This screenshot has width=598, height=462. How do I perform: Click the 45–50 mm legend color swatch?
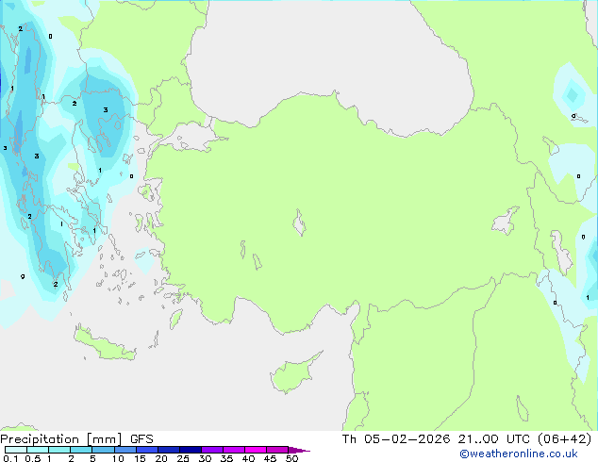[x=277, y=450]
